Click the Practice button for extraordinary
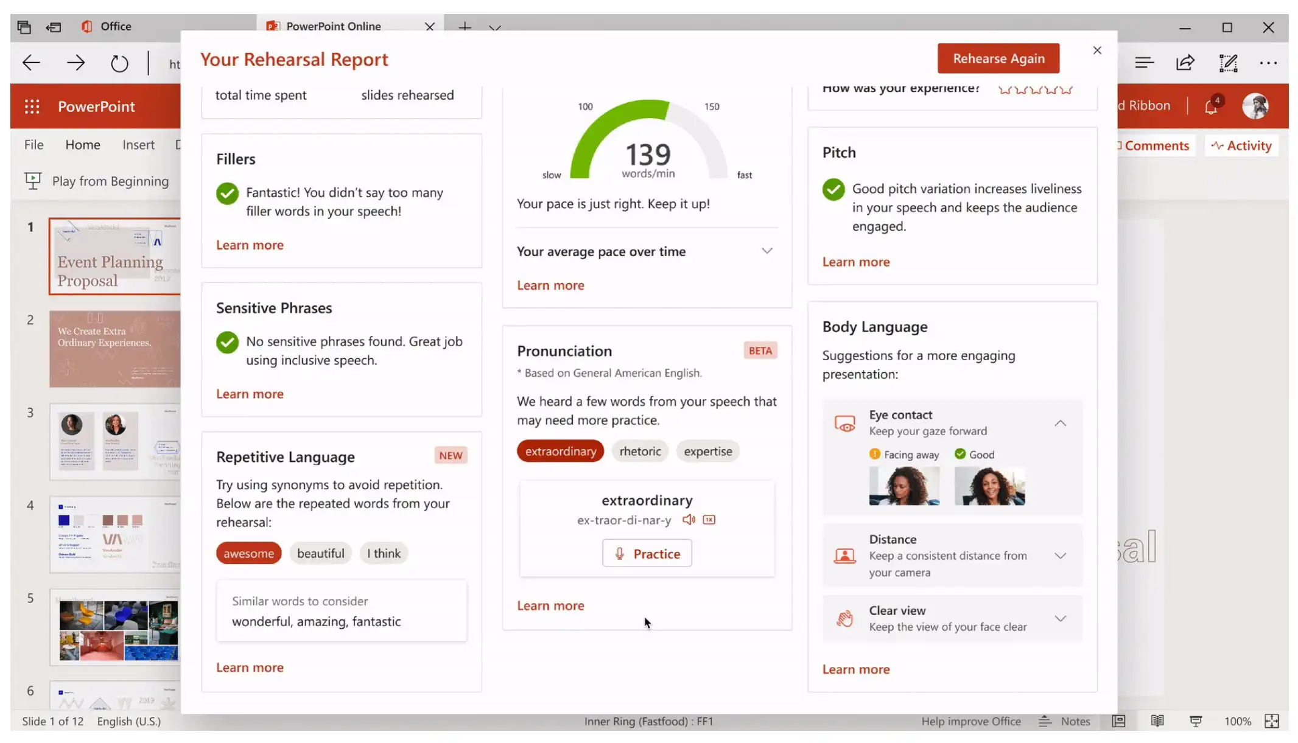The image size is (1298, 743). click(647, 553)
